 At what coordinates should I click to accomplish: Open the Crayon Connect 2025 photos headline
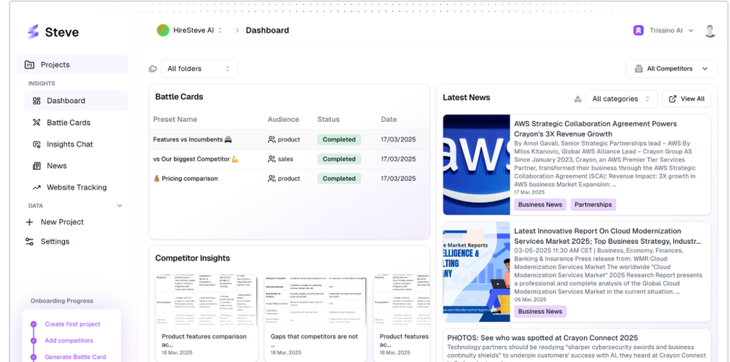point(542,338)
